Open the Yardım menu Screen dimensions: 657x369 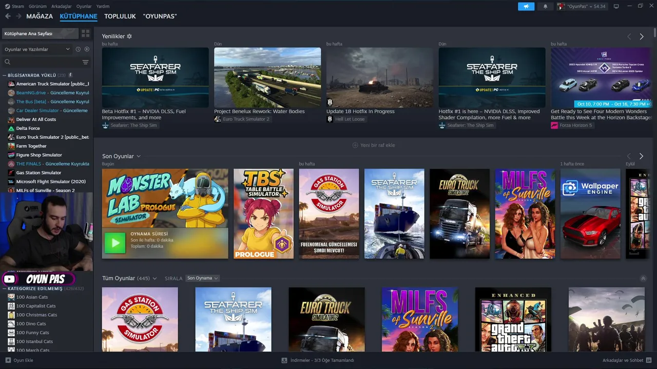pos(103,6)
